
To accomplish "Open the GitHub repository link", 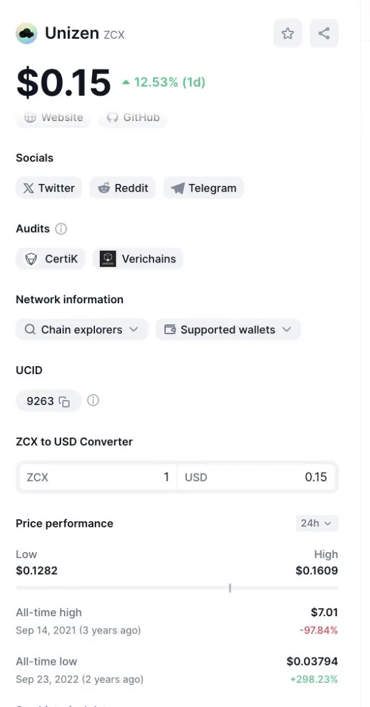I will pyautogui.click(x=133, y=117).
